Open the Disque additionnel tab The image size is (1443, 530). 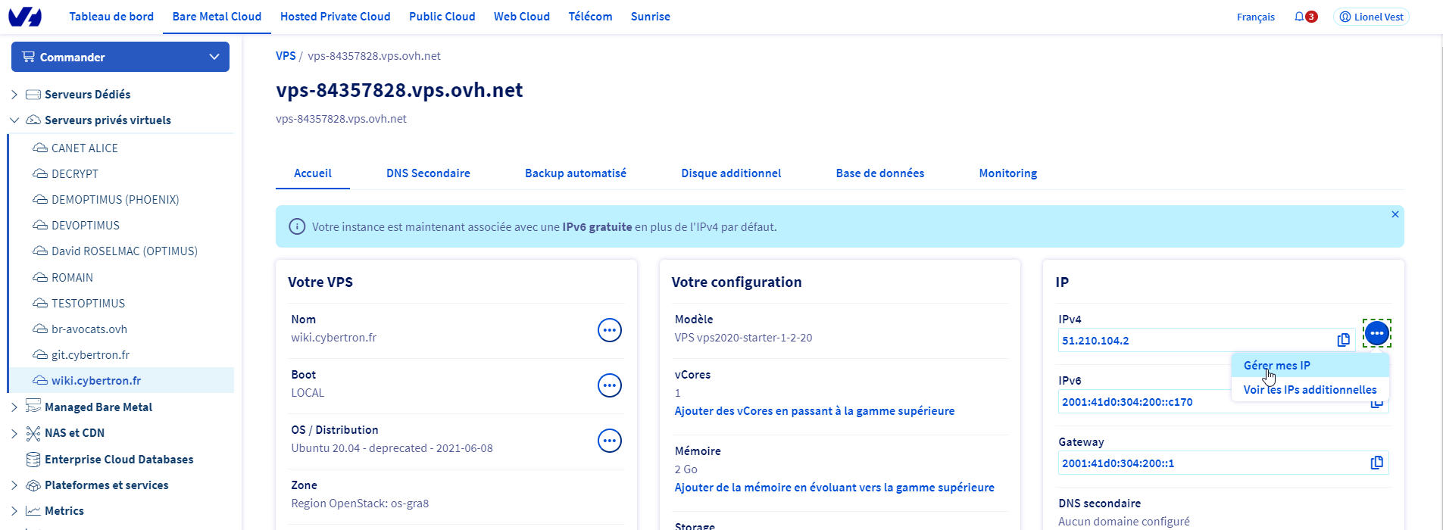[731, 173]
